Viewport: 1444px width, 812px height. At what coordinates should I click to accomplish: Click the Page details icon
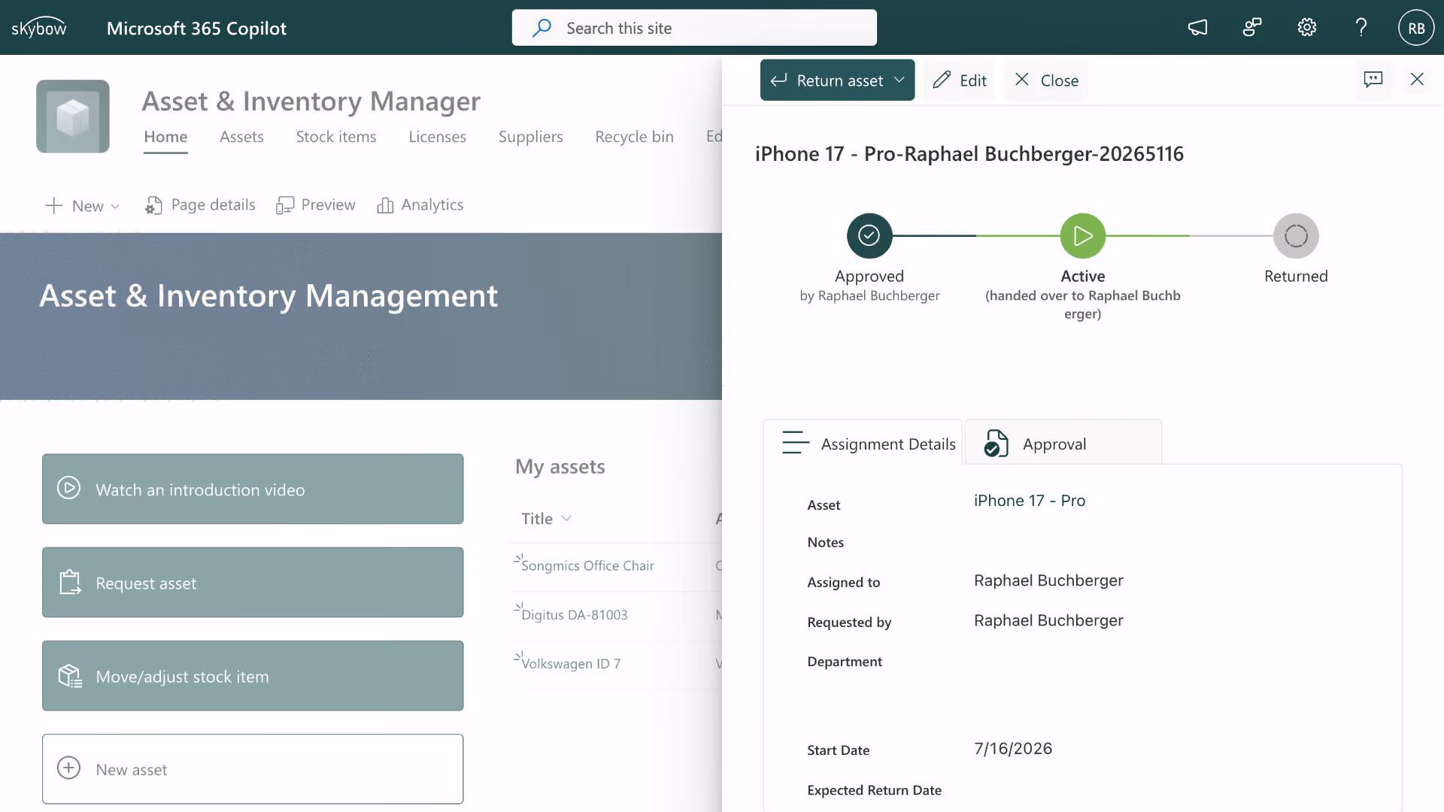(153, 205)
